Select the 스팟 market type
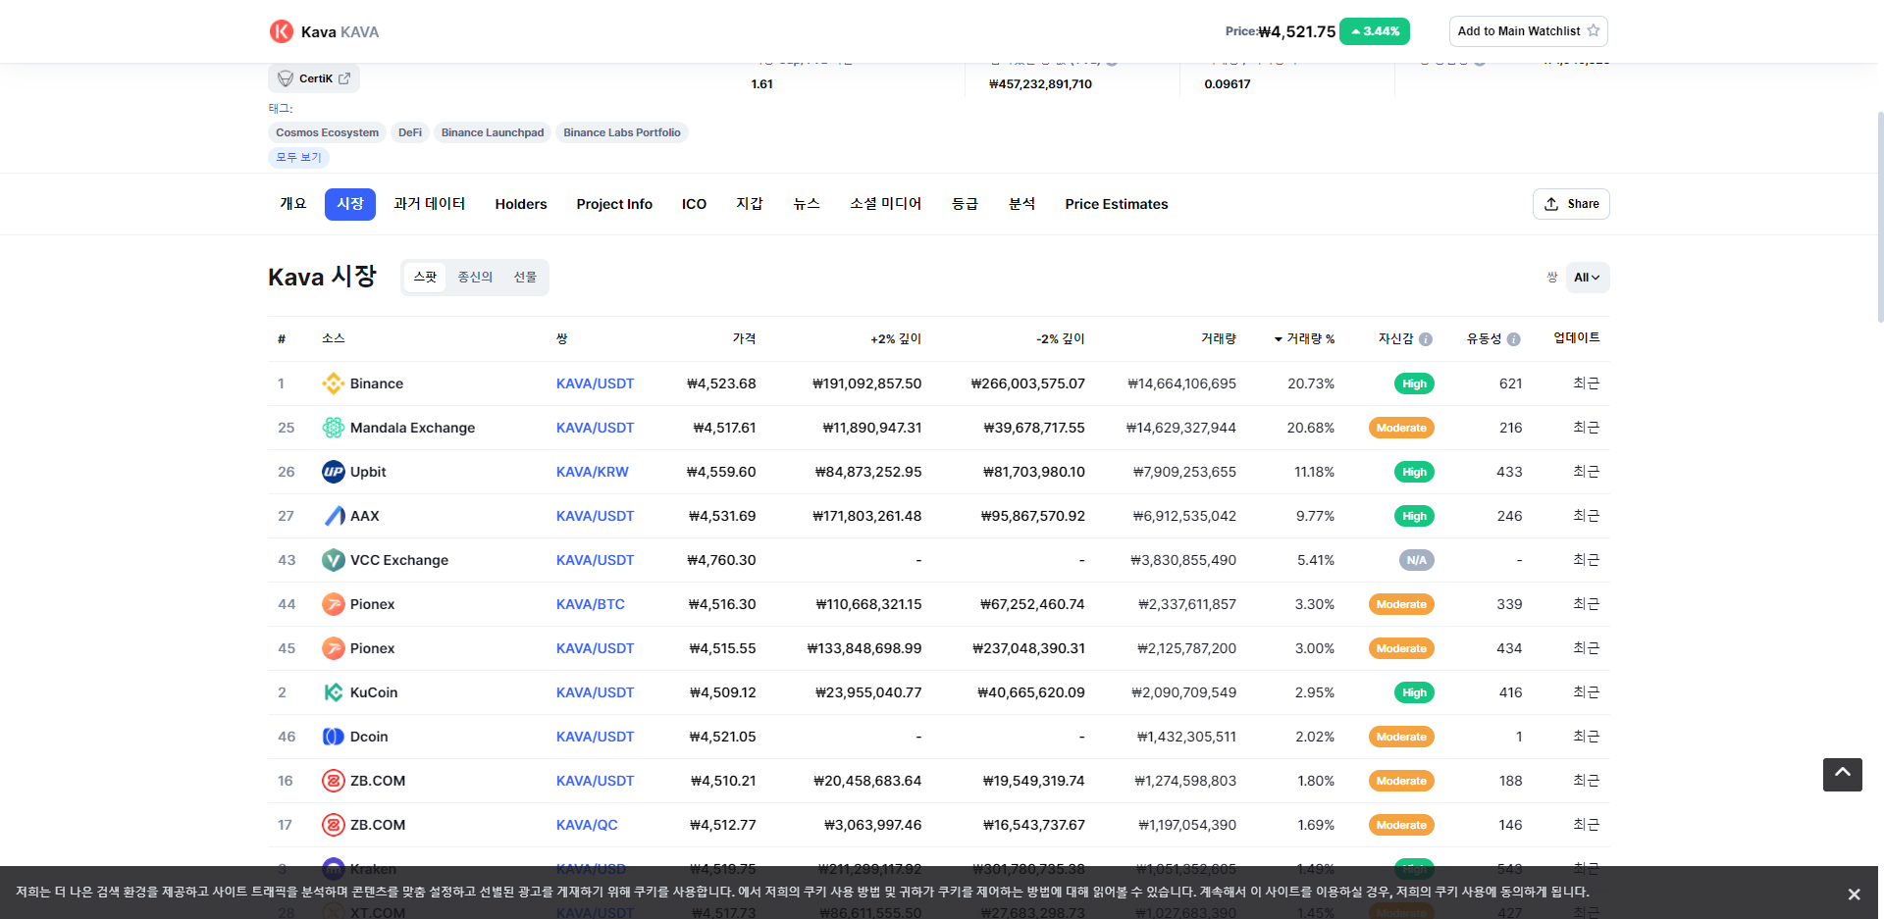The image size is (1884, 919). (425, 278)
